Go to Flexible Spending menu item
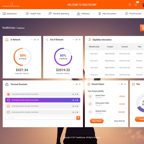Viewport: 144px width, 144px height. point(59,14)
